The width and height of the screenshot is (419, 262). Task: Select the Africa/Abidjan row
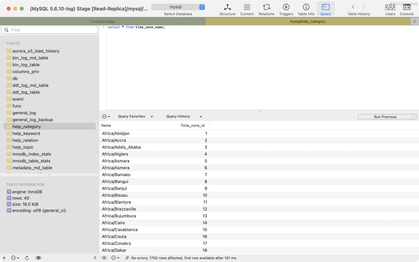pos(259,133)
